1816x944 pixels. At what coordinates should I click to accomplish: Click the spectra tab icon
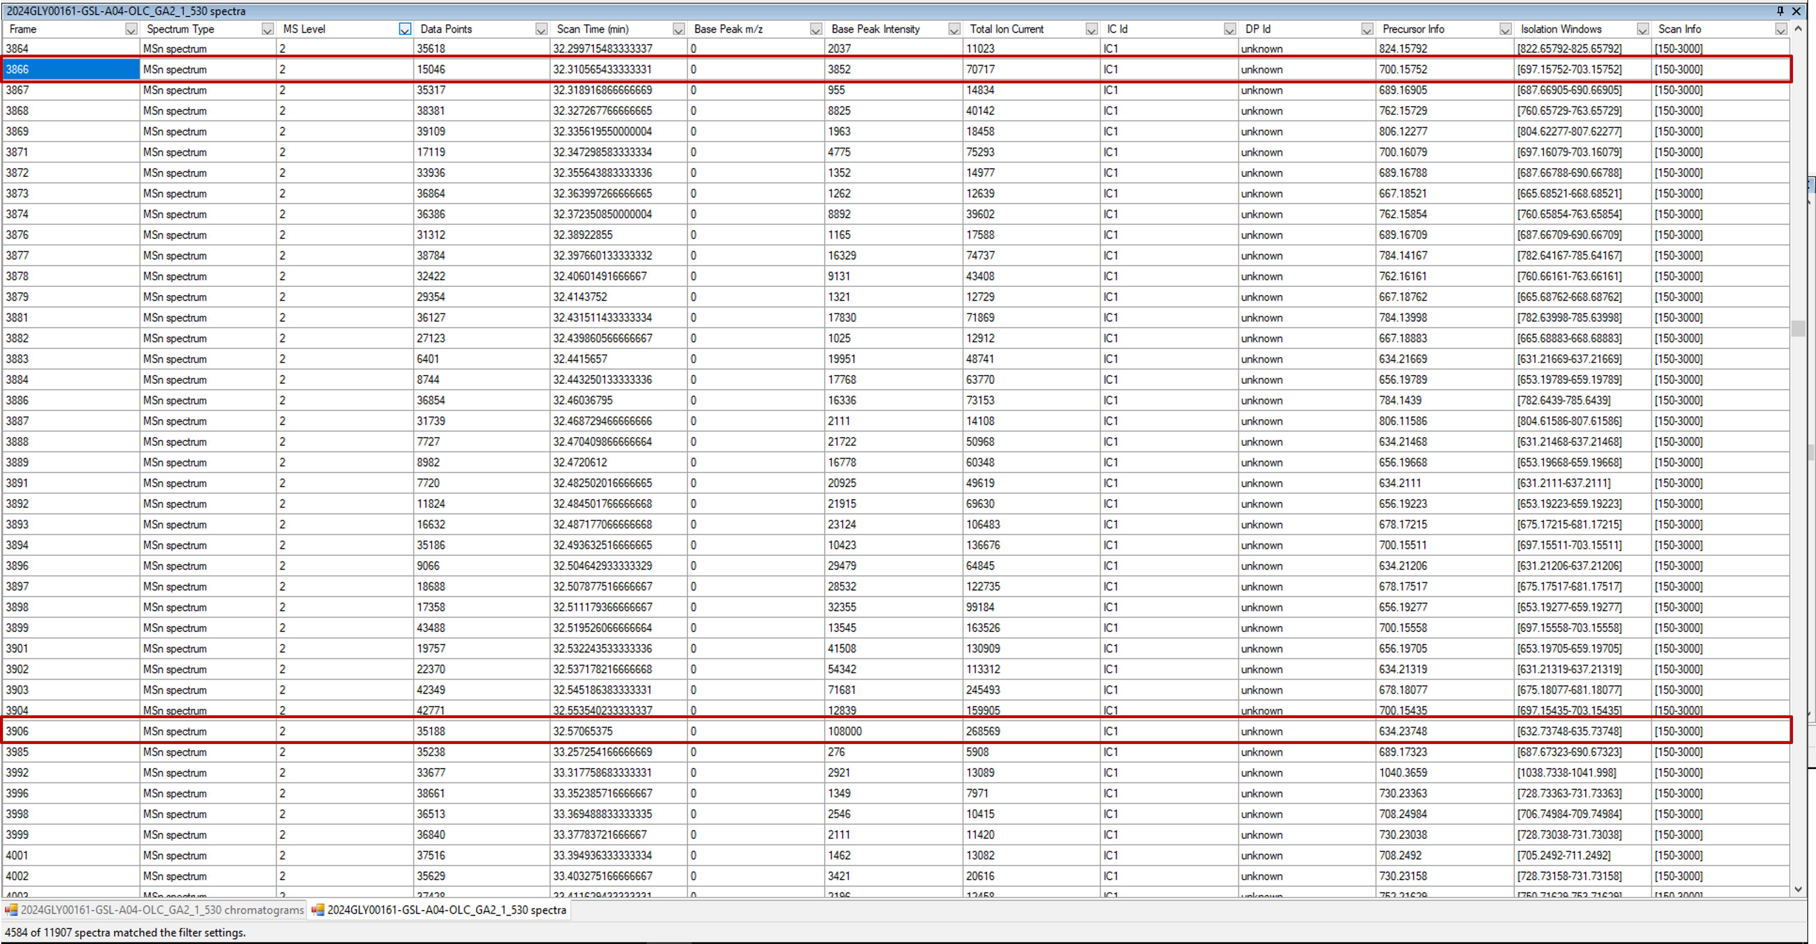(x=318, y=910)
